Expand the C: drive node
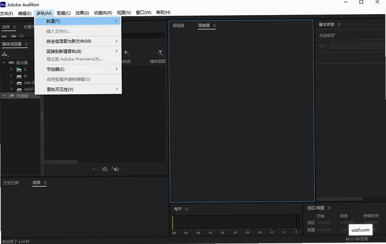The image size is (386, 244). pyautogui.click(x=11, y=69)
